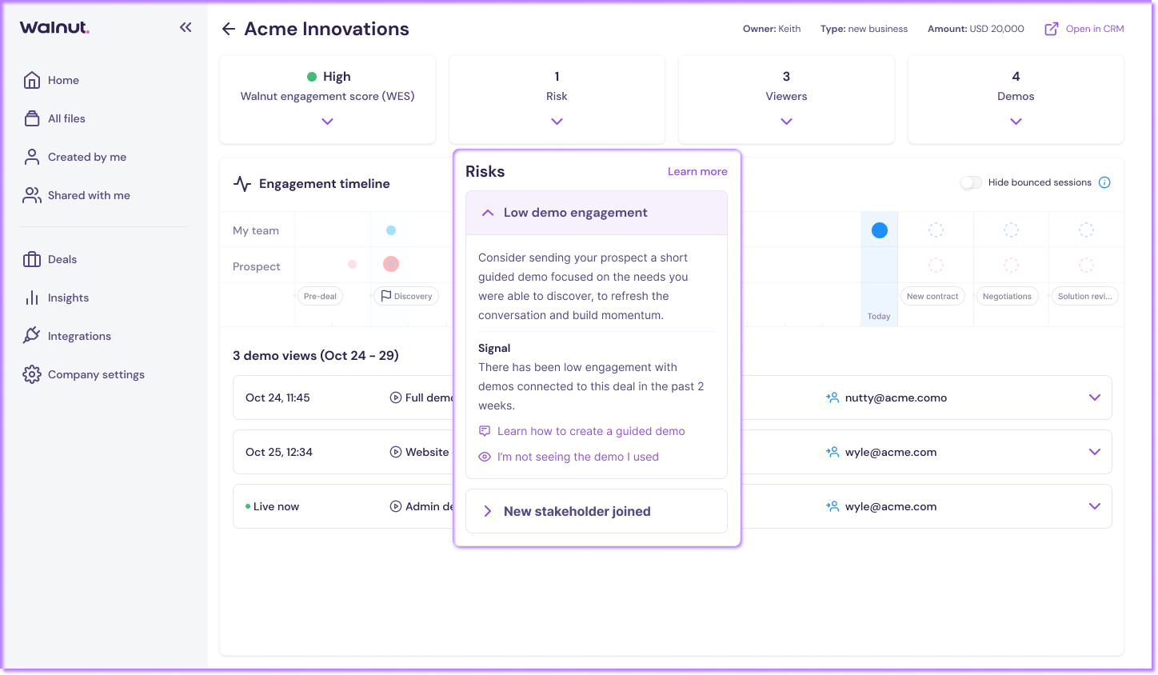Toggle Hide bounced sessions switch

point(971,182)
